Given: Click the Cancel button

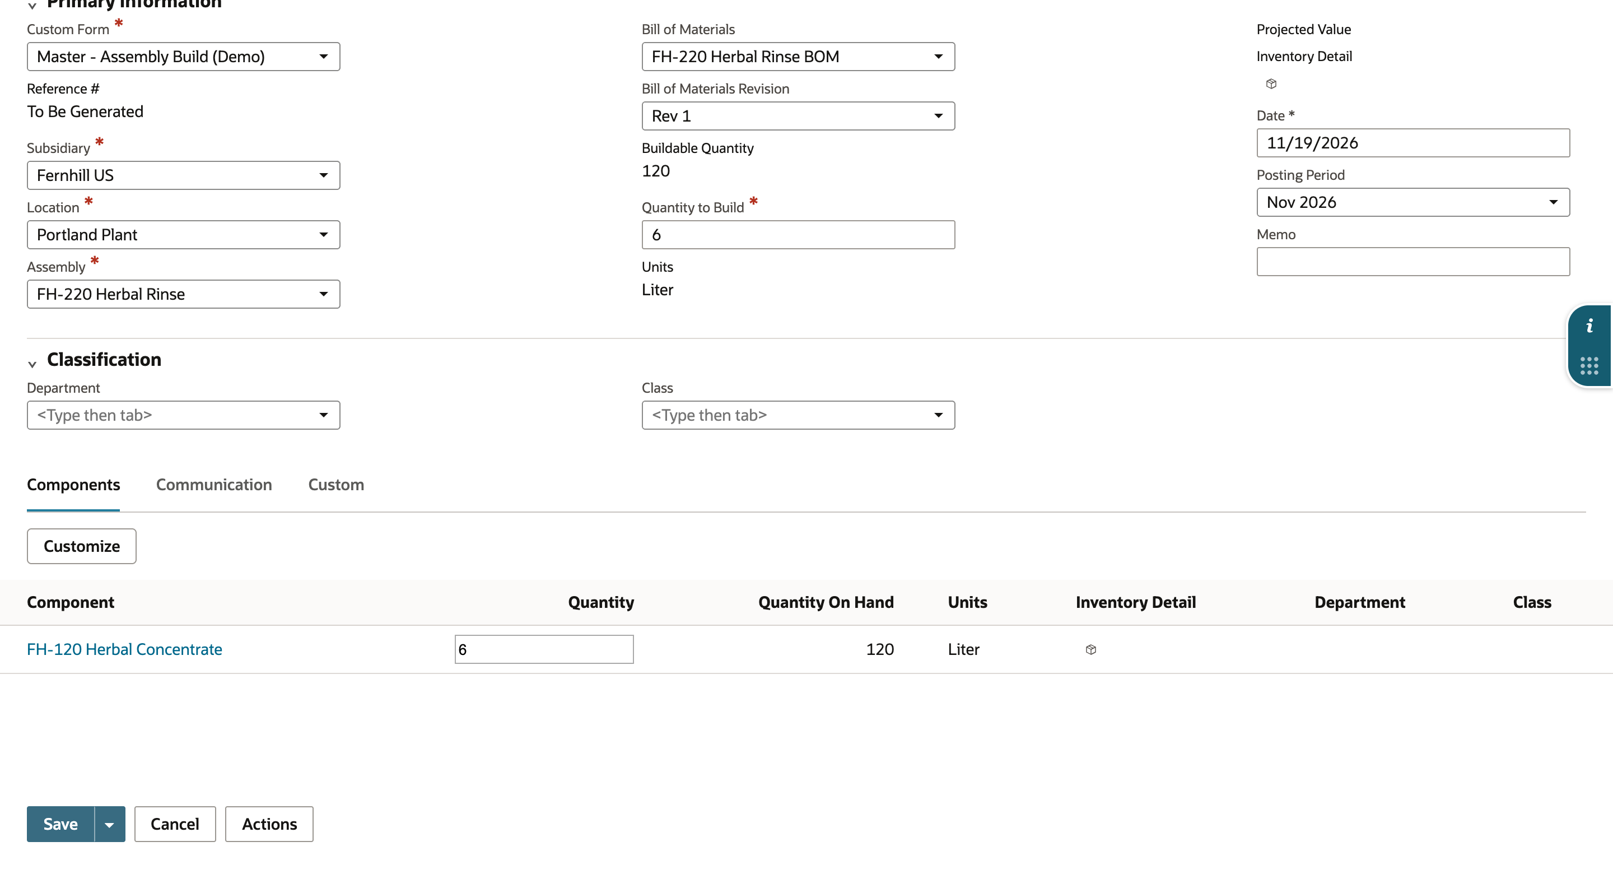Looking at the screenshot, I should pos(175,824).
